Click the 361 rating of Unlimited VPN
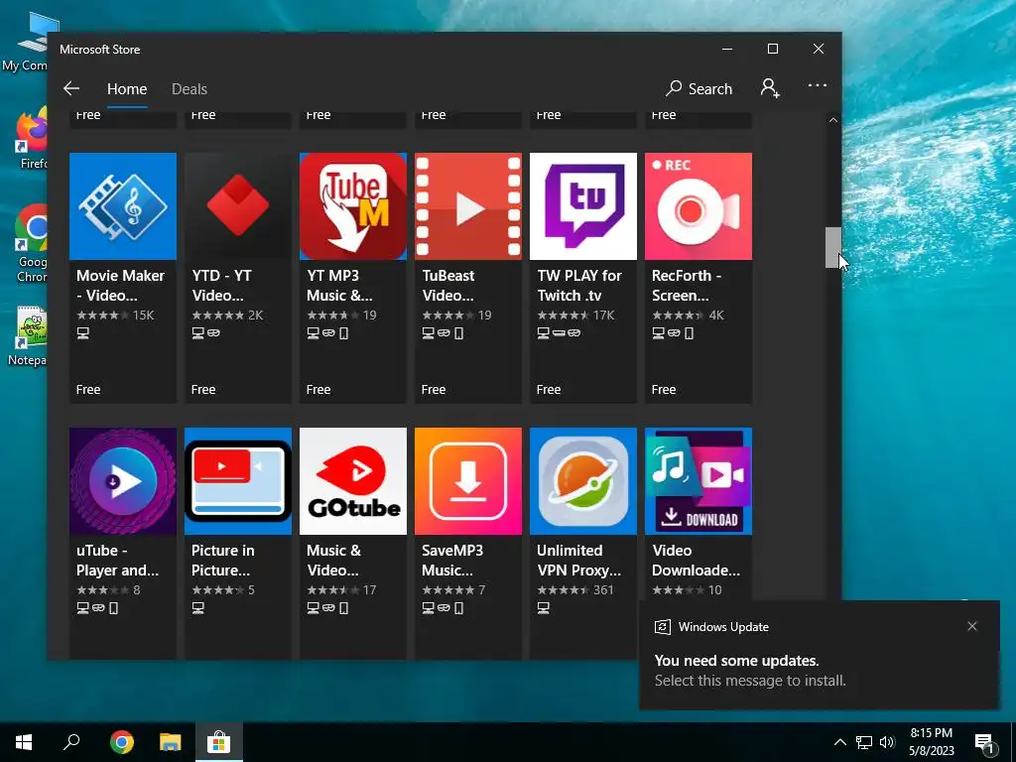 click(x=603, y=590)
